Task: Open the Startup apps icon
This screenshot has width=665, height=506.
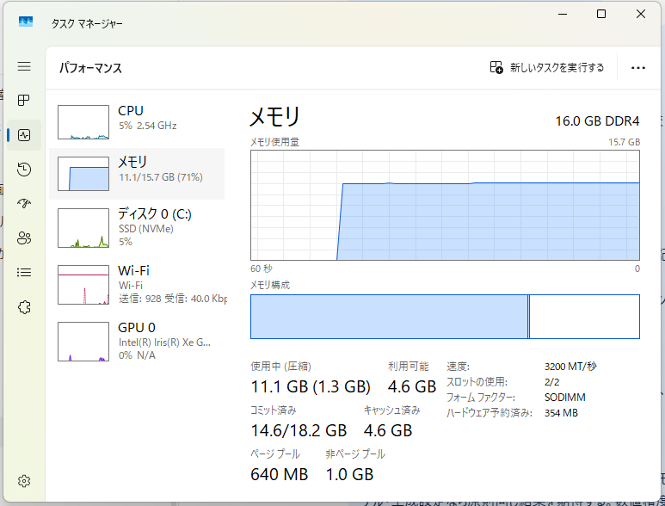Action: click(24, 204)
